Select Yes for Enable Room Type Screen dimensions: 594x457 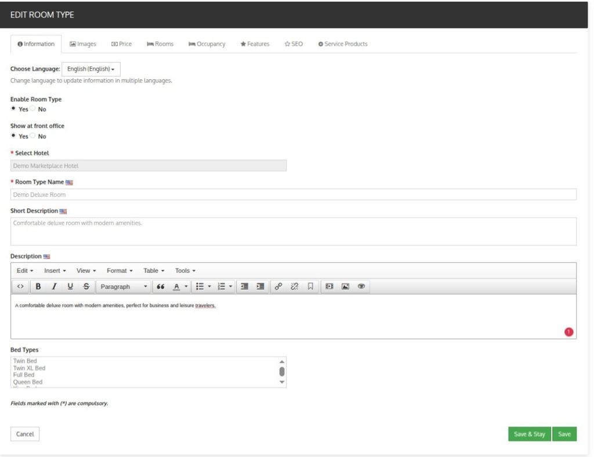tap(13, 108)
